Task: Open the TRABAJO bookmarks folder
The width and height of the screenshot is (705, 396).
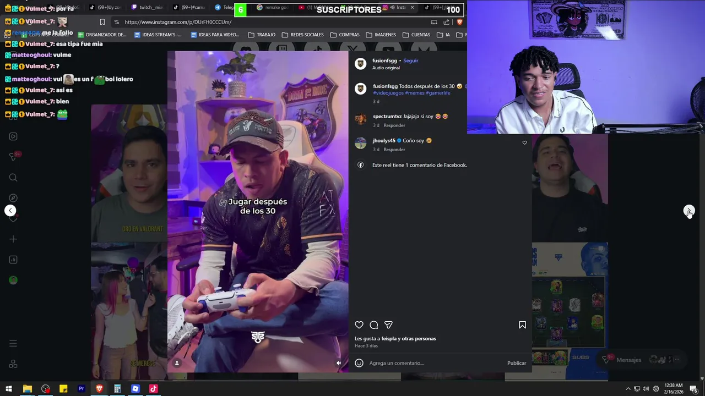Action: pos(262,35)
